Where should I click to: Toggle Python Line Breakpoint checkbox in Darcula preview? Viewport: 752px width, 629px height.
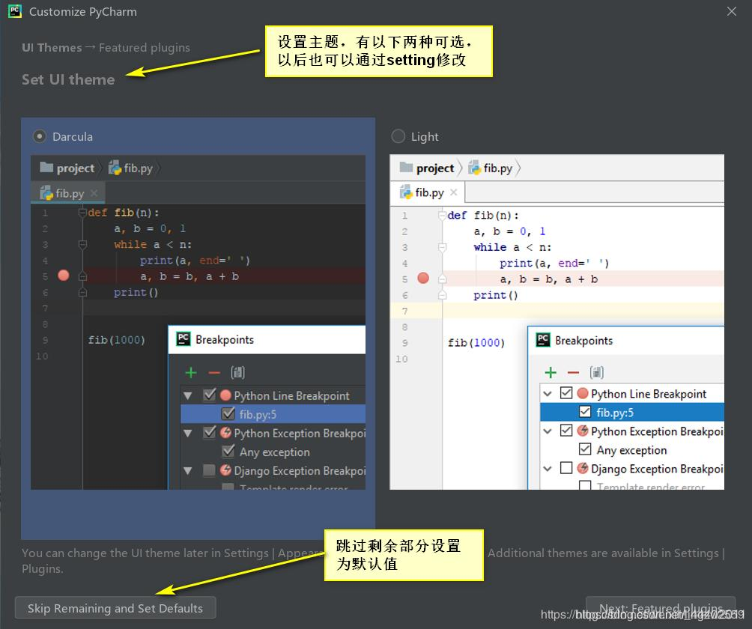pyautogui.click(x=209, y=395)
